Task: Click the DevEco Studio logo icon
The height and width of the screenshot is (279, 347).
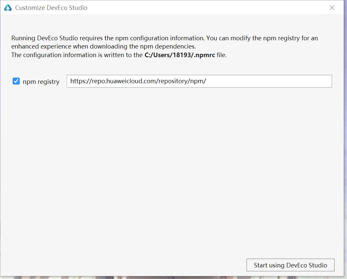Action: click(8, 8)
